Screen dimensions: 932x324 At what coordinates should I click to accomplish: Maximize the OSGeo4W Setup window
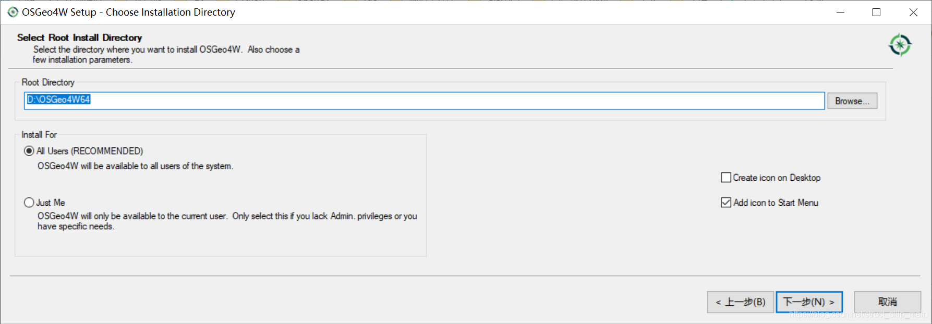pos(877,12)
